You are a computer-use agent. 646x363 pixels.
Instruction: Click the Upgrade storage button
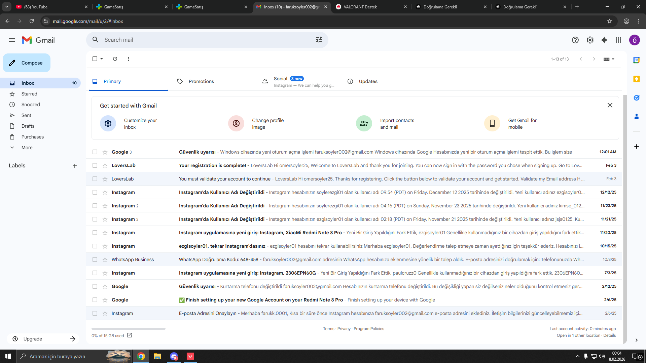pos(43,339)
